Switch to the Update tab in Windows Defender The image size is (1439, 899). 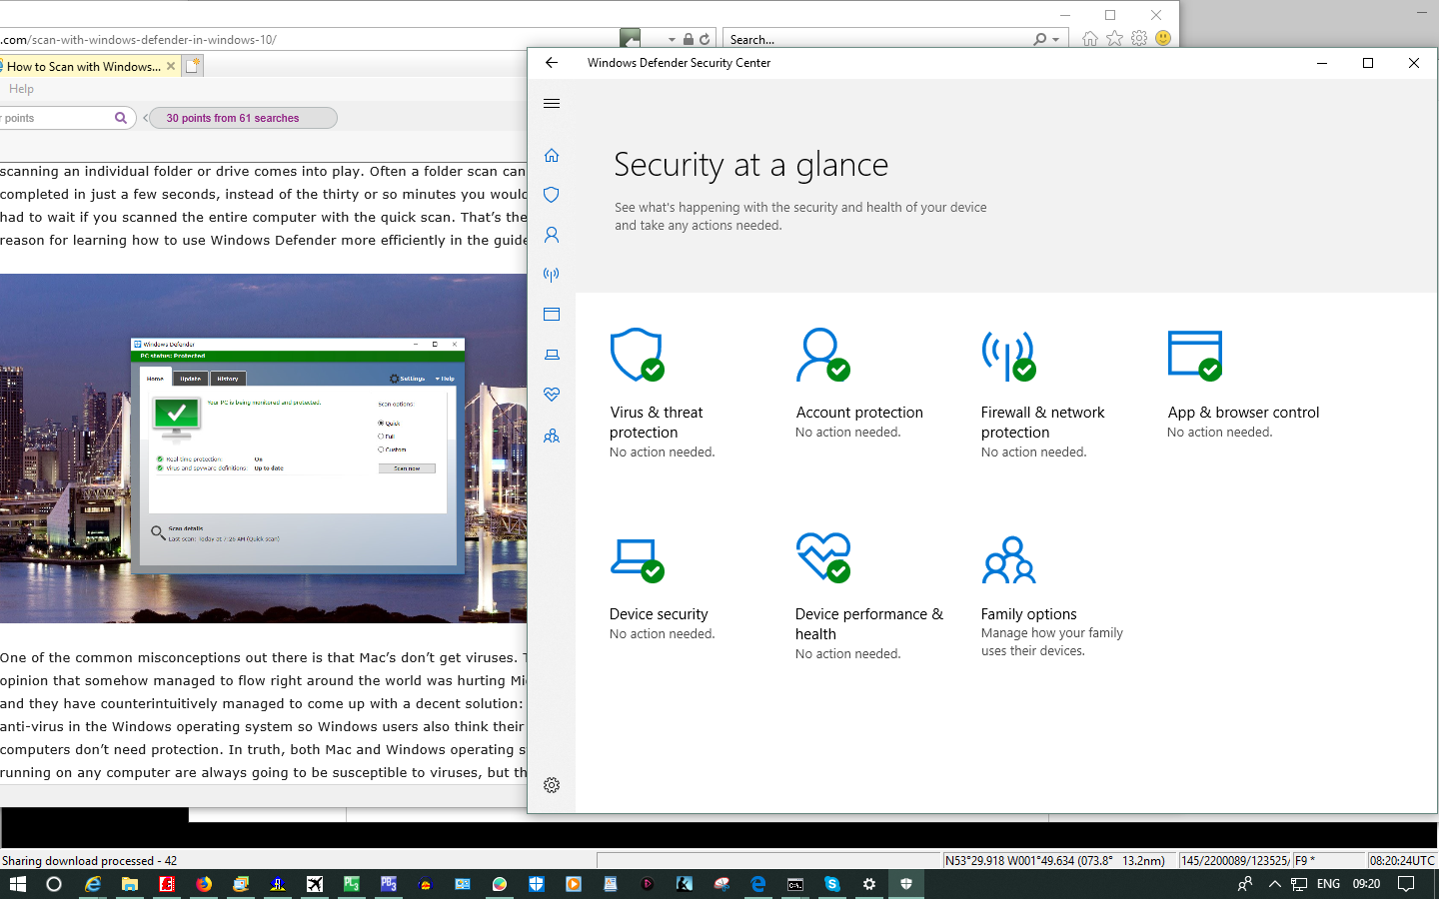190,379
